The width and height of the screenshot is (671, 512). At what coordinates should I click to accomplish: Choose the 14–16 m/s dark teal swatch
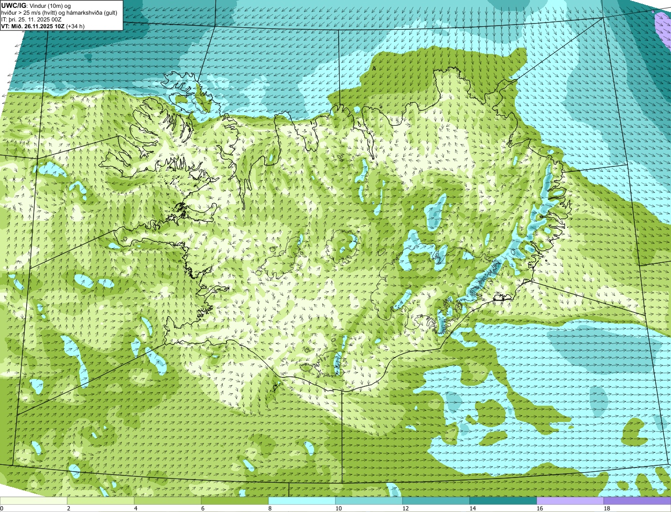[503, 501]
